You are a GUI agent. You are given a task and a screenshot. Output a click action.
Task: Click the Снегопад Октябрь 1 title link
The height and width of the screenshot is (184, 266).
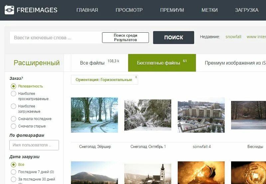click(148, 146)
